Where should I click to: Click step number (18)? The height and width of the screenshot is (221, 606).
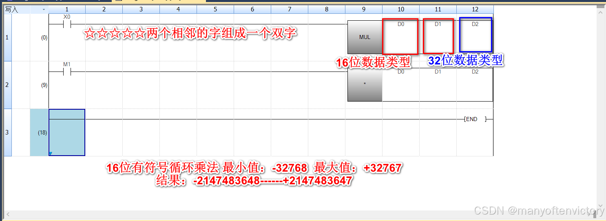pyautogui.click(x=42, y=133)
